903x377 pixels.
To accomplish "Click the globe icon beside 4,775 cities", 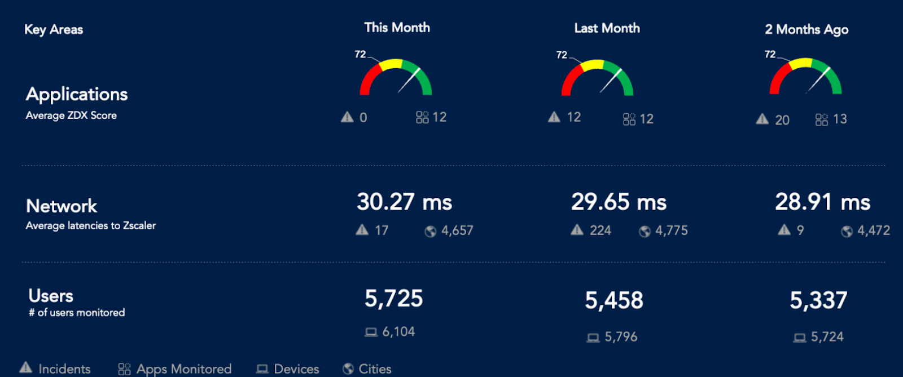I will tap(645, 231).
